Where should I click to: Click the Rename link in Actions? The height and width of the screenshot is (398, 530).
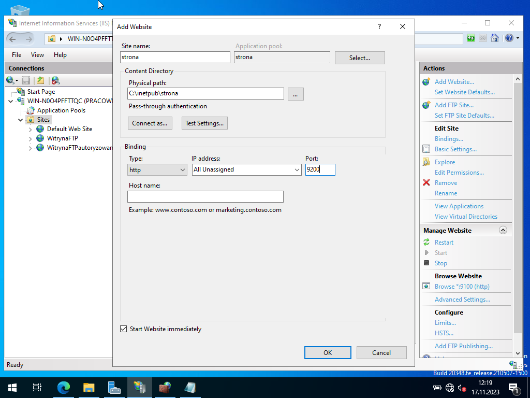coord(446,193)
